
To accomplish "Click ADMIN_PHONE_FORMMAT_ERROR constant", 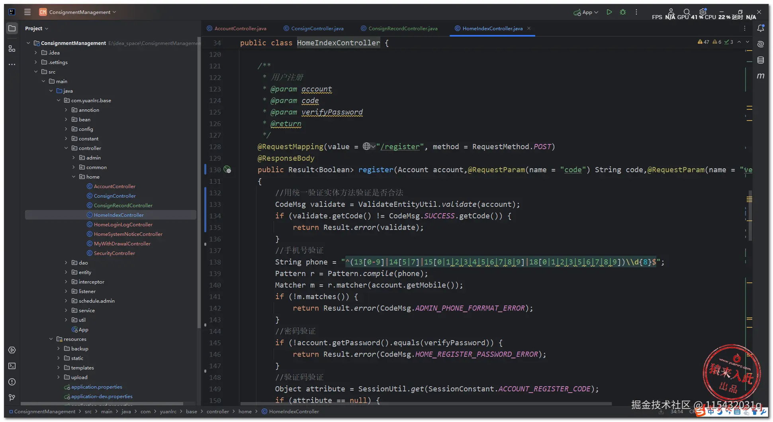I will [470, 308].
